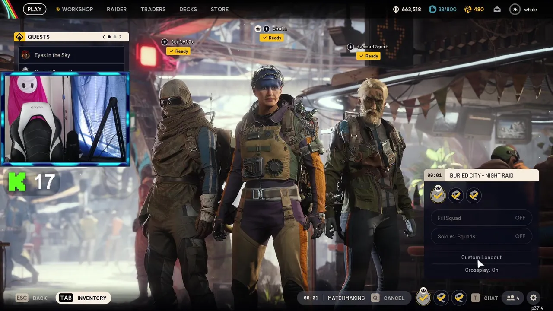
Task: Click the third squad member icon in bottom bar
Action: [459, 298]
